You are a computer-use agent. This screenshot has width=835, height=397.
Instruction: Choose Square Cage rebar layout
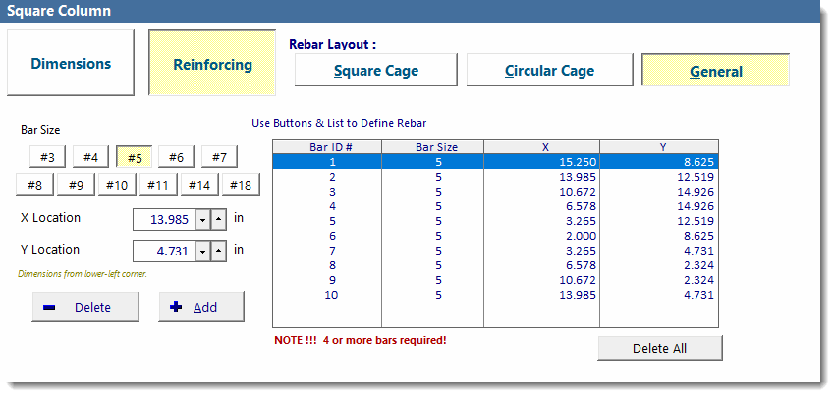click(x=376, y=71)
